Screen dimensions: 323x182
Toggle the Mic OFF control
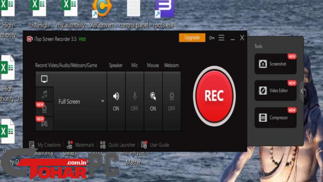point(134,101)
